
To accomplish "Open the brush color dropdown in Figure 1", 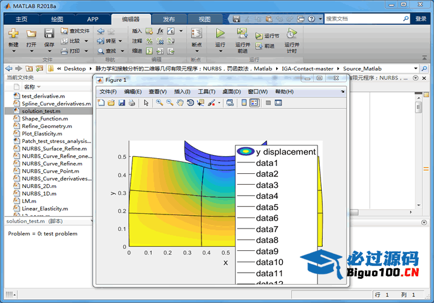I will [x=219, y=103].
